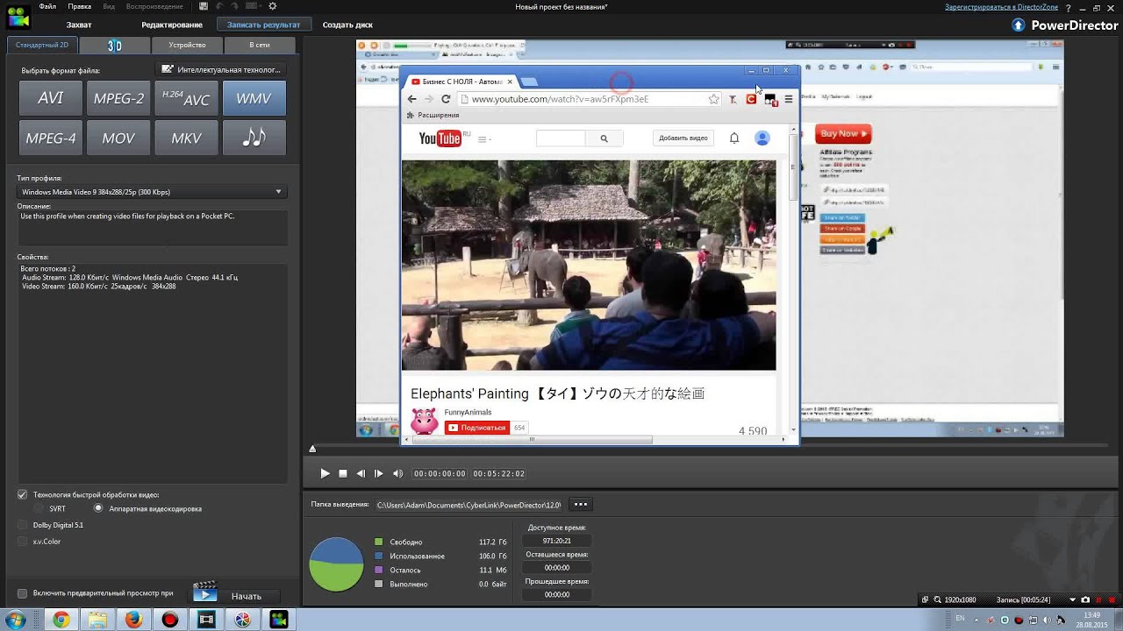Switch to the Редактирование module
1123x631 pixels.
172,25
